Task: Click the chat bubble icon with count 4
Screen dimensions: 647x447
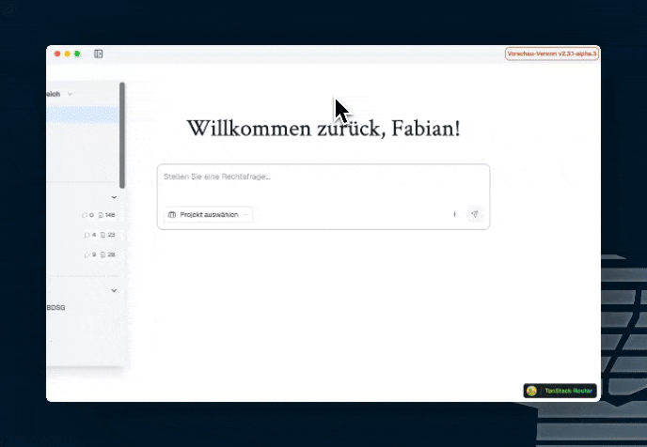Action: [87, 235]
